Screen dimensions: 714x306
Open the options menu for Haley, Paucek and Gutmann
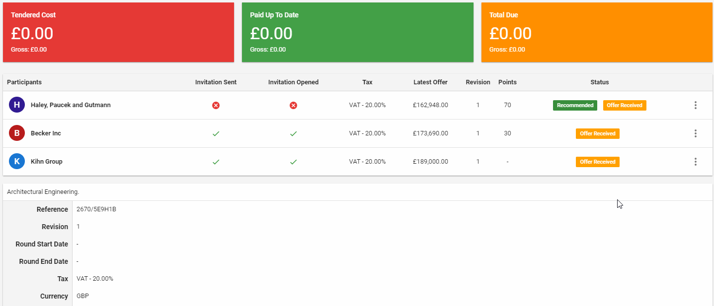[x=695, y=105]
